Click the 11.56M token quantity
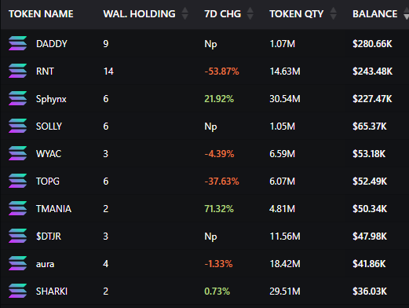 point(285,236)
